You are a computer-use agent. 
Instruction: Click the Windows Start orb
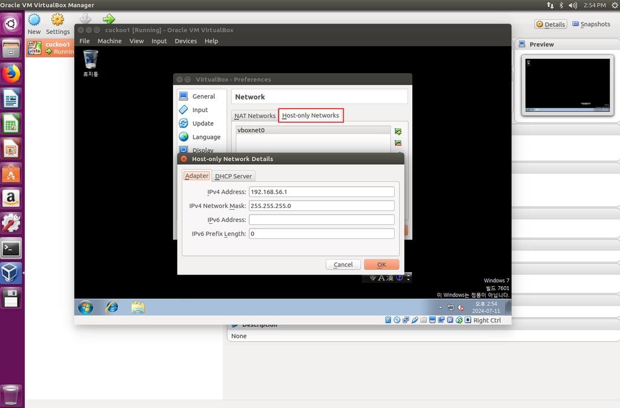[x=85, y=307]
